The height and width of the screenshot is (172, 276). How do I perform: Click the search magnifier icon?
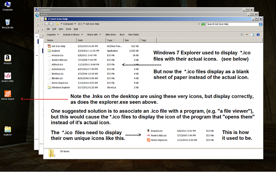(x=261, y=24)
